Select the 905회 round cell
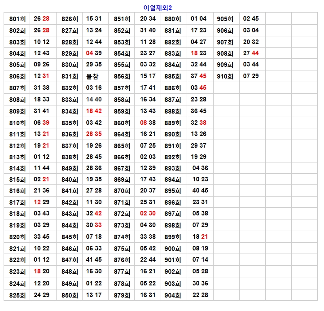This screenshot has width=324, height=311. tap(225, 19)
